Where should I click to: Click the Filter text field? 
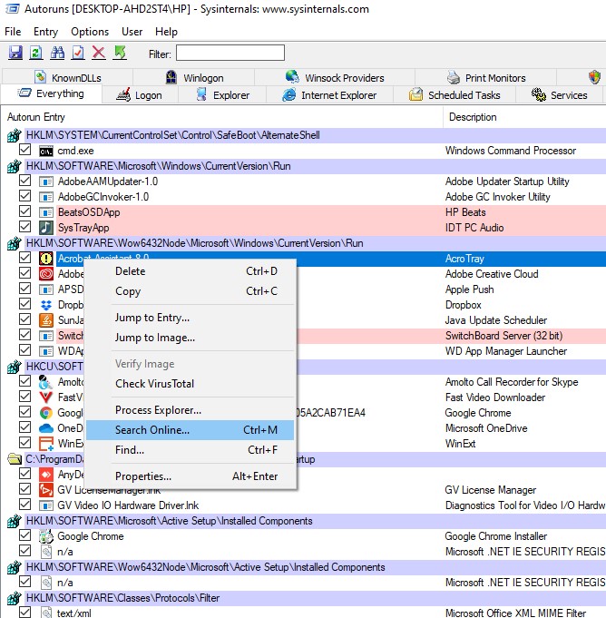[230, 53]
